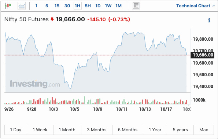Select the 1 minute interval
The width and height of the screenshot is (218, 139).
tap(36, 6)
